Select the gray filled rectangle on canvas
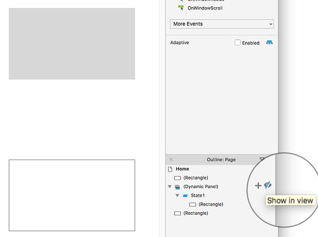The height and width of the screenshot is (237, 318). coord(72,44)
